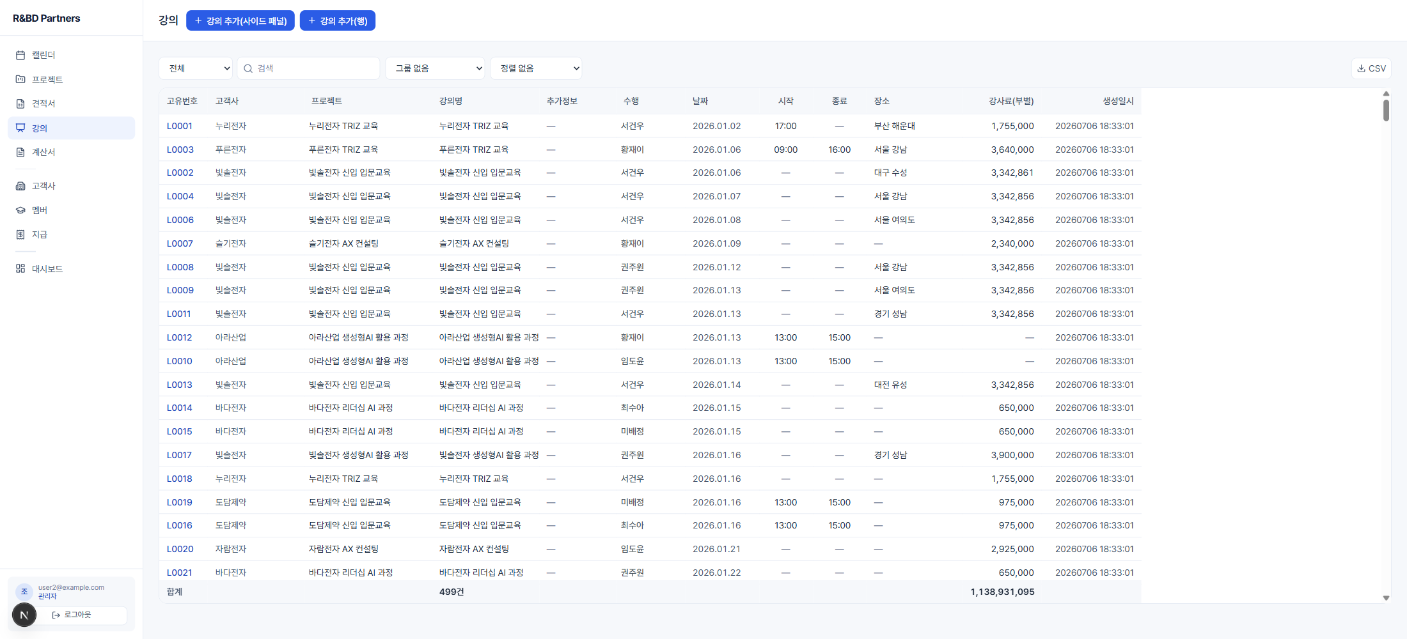The width and height of the screenshot is (1407, 639).
Task: Click the 2026.01.09 date cell
Action: [x=717, y=243]
